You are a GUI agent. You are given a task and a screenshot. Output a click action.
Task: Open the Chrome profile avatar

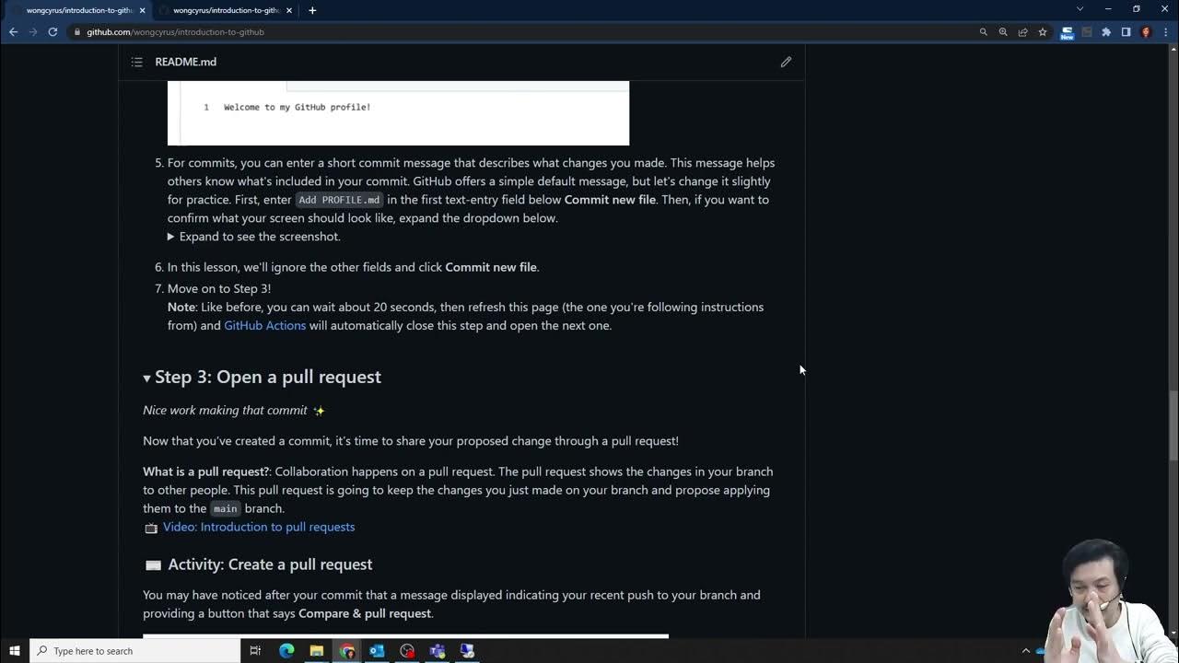[x=1146, y=32]
